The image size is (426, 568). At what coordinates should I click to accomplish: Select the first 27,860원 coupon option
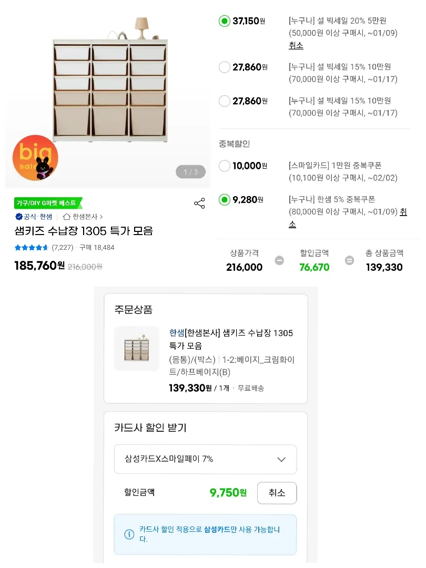(225, 67)
